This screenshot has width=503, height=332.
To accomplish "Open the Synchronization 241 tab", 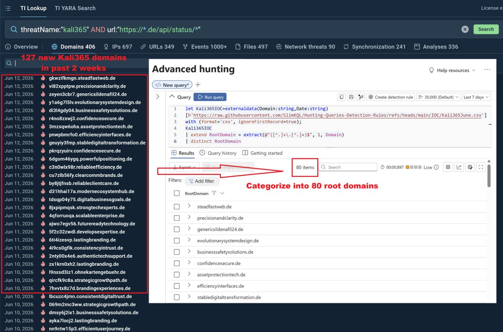I will [x=374, y=47].
